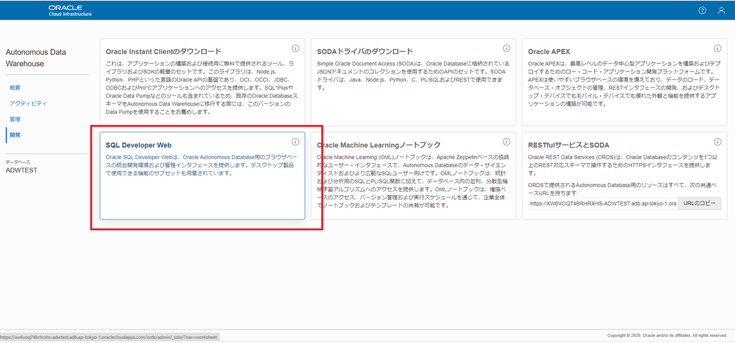Open the Oracle APEX card
The image size is (735, 343).
pyautogui.click(x=624, y=83)
